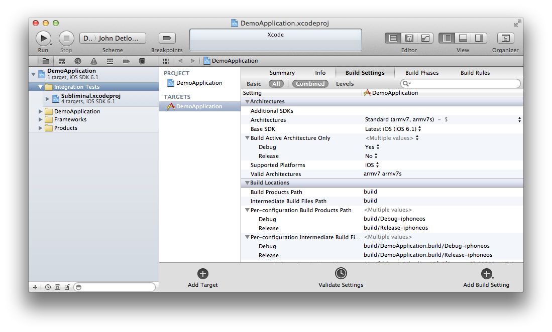Run the project with the Run button
This screenshot has width=552, height=332.
43,38
